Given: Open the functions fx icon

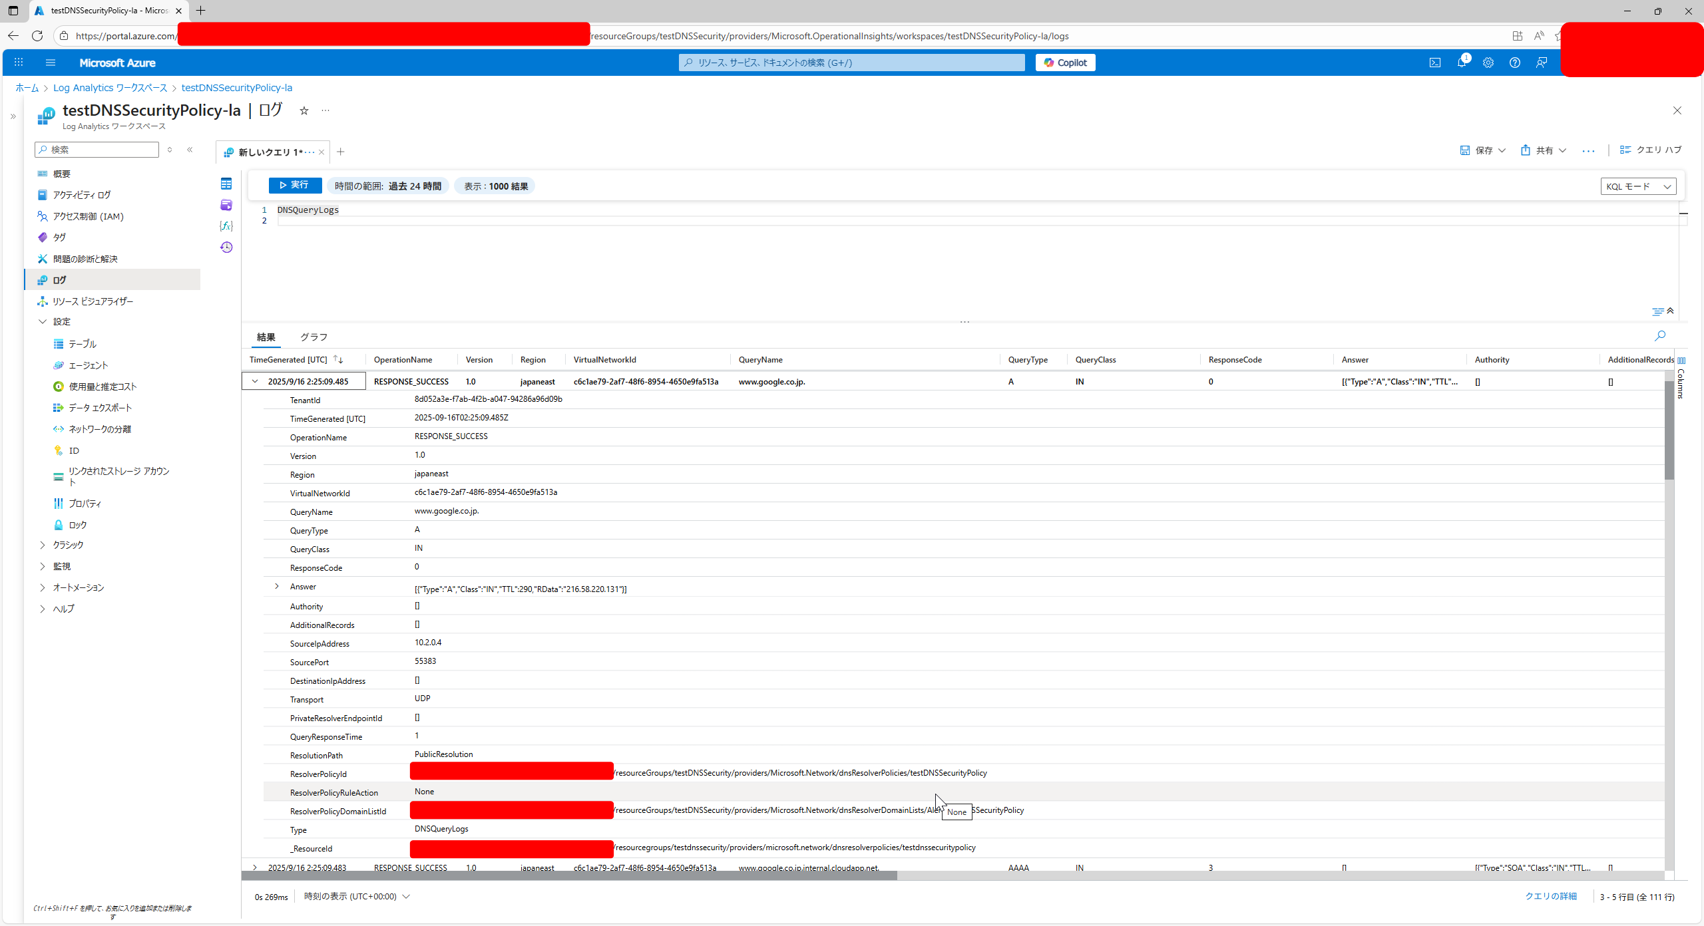Looking at the screenshot, I should coord(226,226).
